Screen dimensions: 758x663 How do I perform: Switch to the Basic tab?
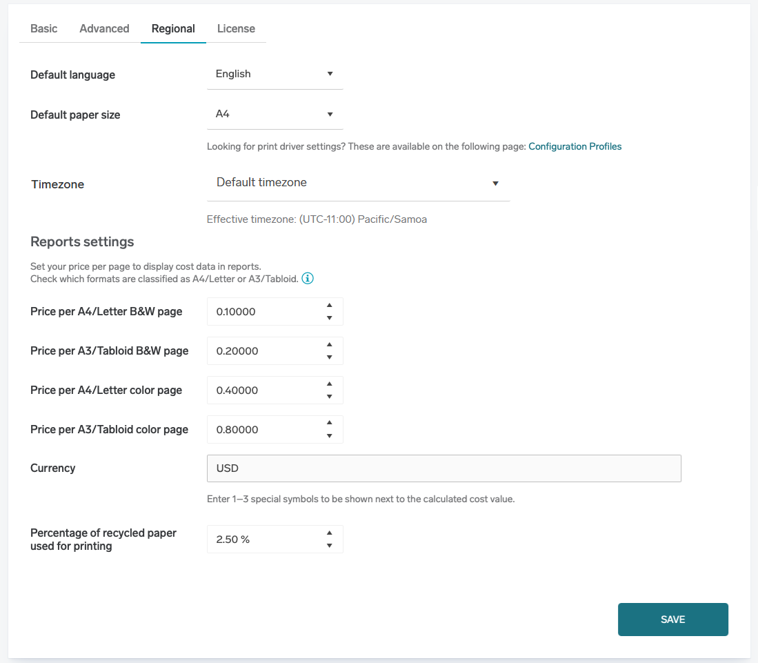coord(44,28)
